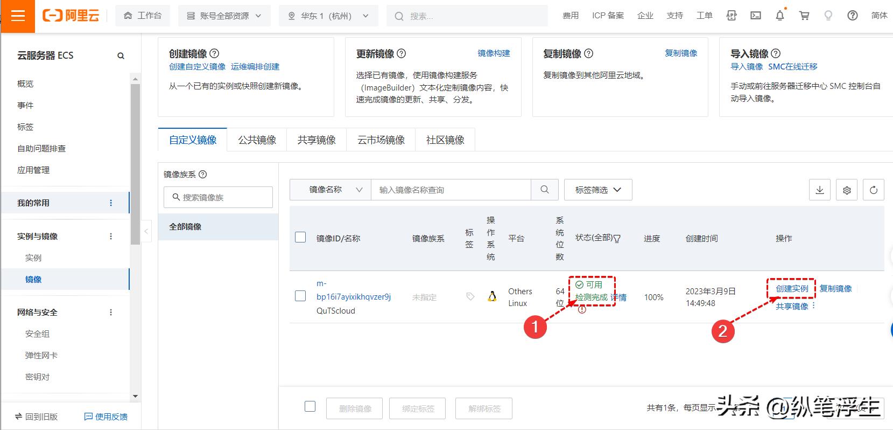Open region selector 华东1（杭州）

pyautogui.click(x=328, y=16)
